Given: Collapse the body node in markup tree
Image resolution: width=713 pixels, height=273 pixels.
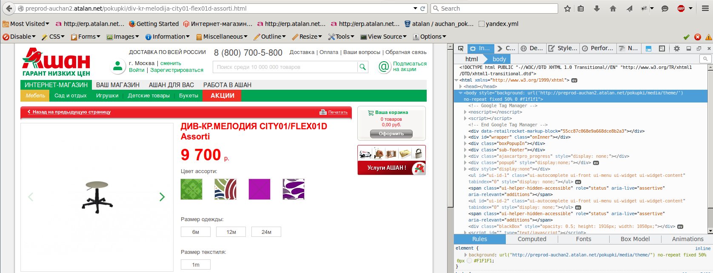Looking at the screenshot, I should point(460,93).
